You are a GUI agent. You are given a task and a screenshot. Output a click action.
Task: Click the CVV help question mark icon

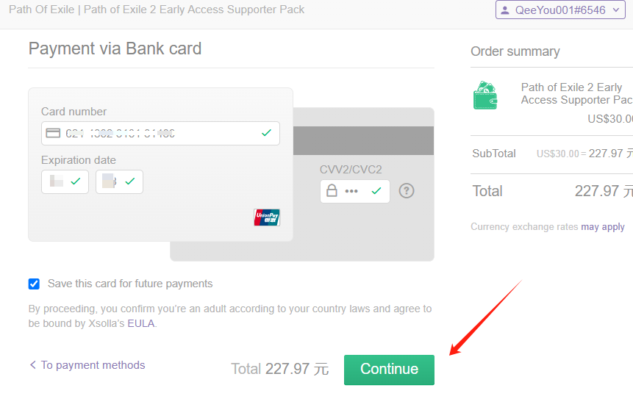[407, 191]
